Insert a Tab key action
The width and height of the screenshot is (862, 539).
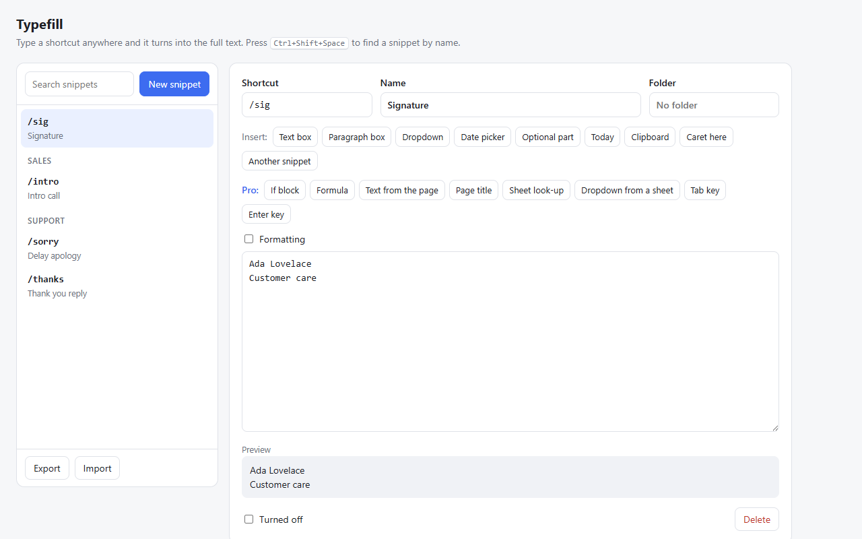click(x=705, y=190)
